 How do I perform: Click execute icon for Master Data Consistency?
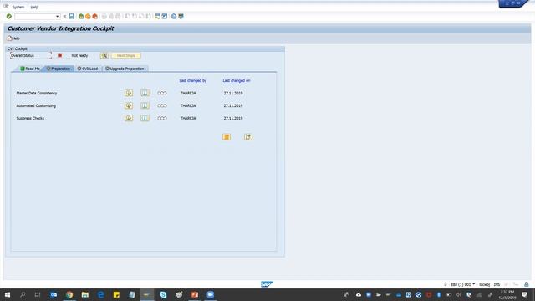click(129, 93)
